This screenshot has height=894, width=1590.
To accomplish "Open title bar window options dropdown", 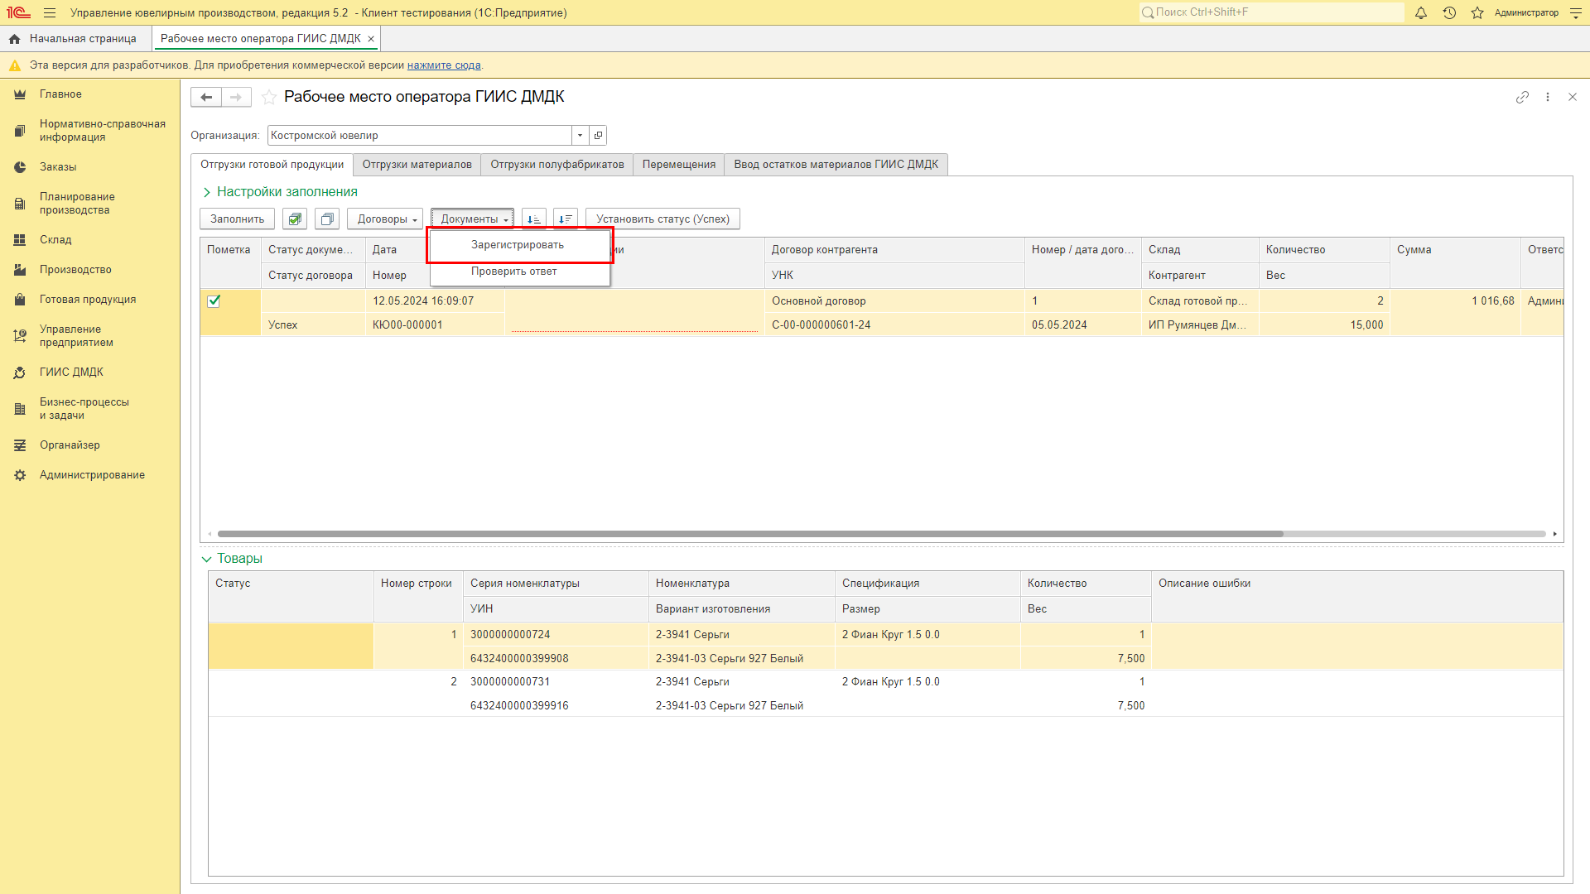I will [x=1576, y=12].
